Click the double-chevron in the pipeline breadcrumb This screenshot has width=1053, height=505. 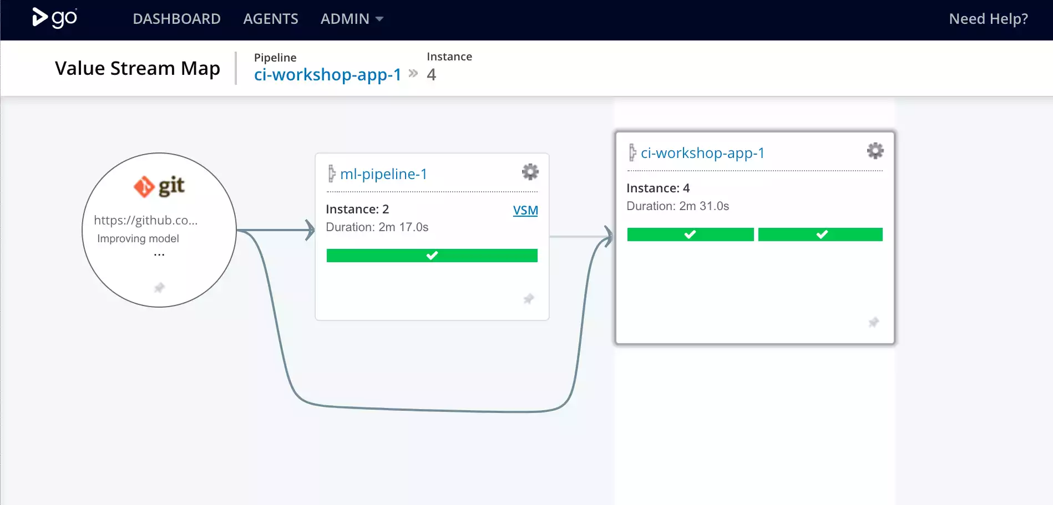(x=412, y=73)
